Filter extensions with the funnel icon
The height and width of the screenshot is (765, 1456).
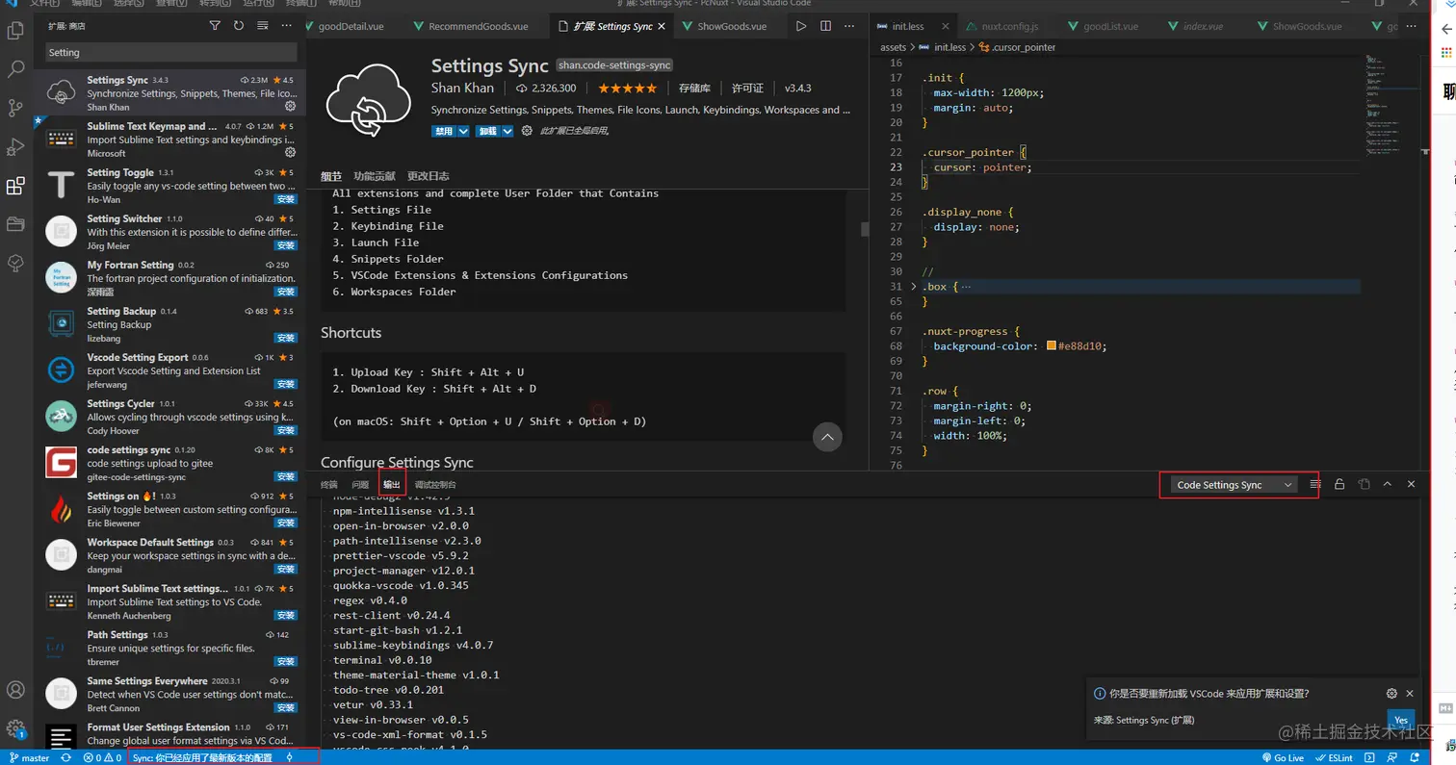[215, 26]
